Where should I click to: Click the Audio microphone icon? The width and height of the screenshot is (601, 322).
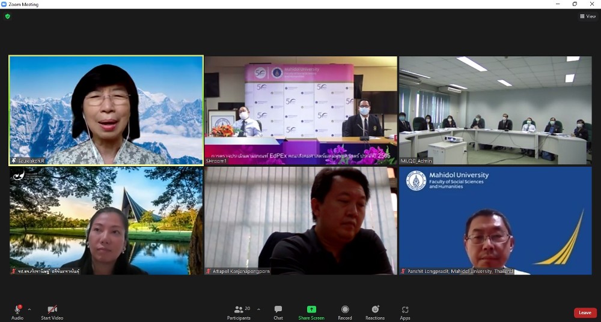click(17, 309)
